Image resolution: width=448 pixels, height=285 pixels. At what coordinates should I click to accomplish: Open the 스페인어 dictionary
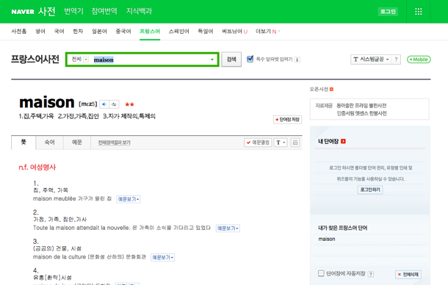(179, 31)
